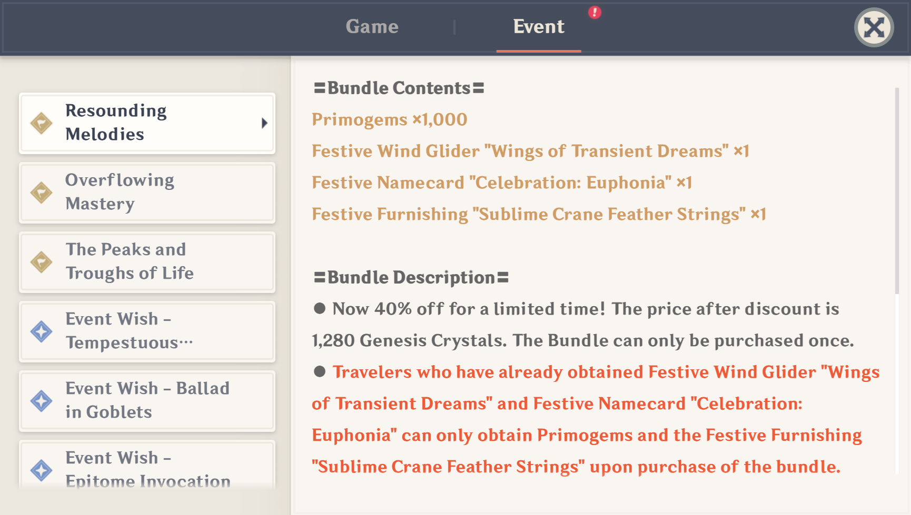Viewport: 911px width, 515px height.
Task: Click the Bundle Contents heading
Action: 399,88
